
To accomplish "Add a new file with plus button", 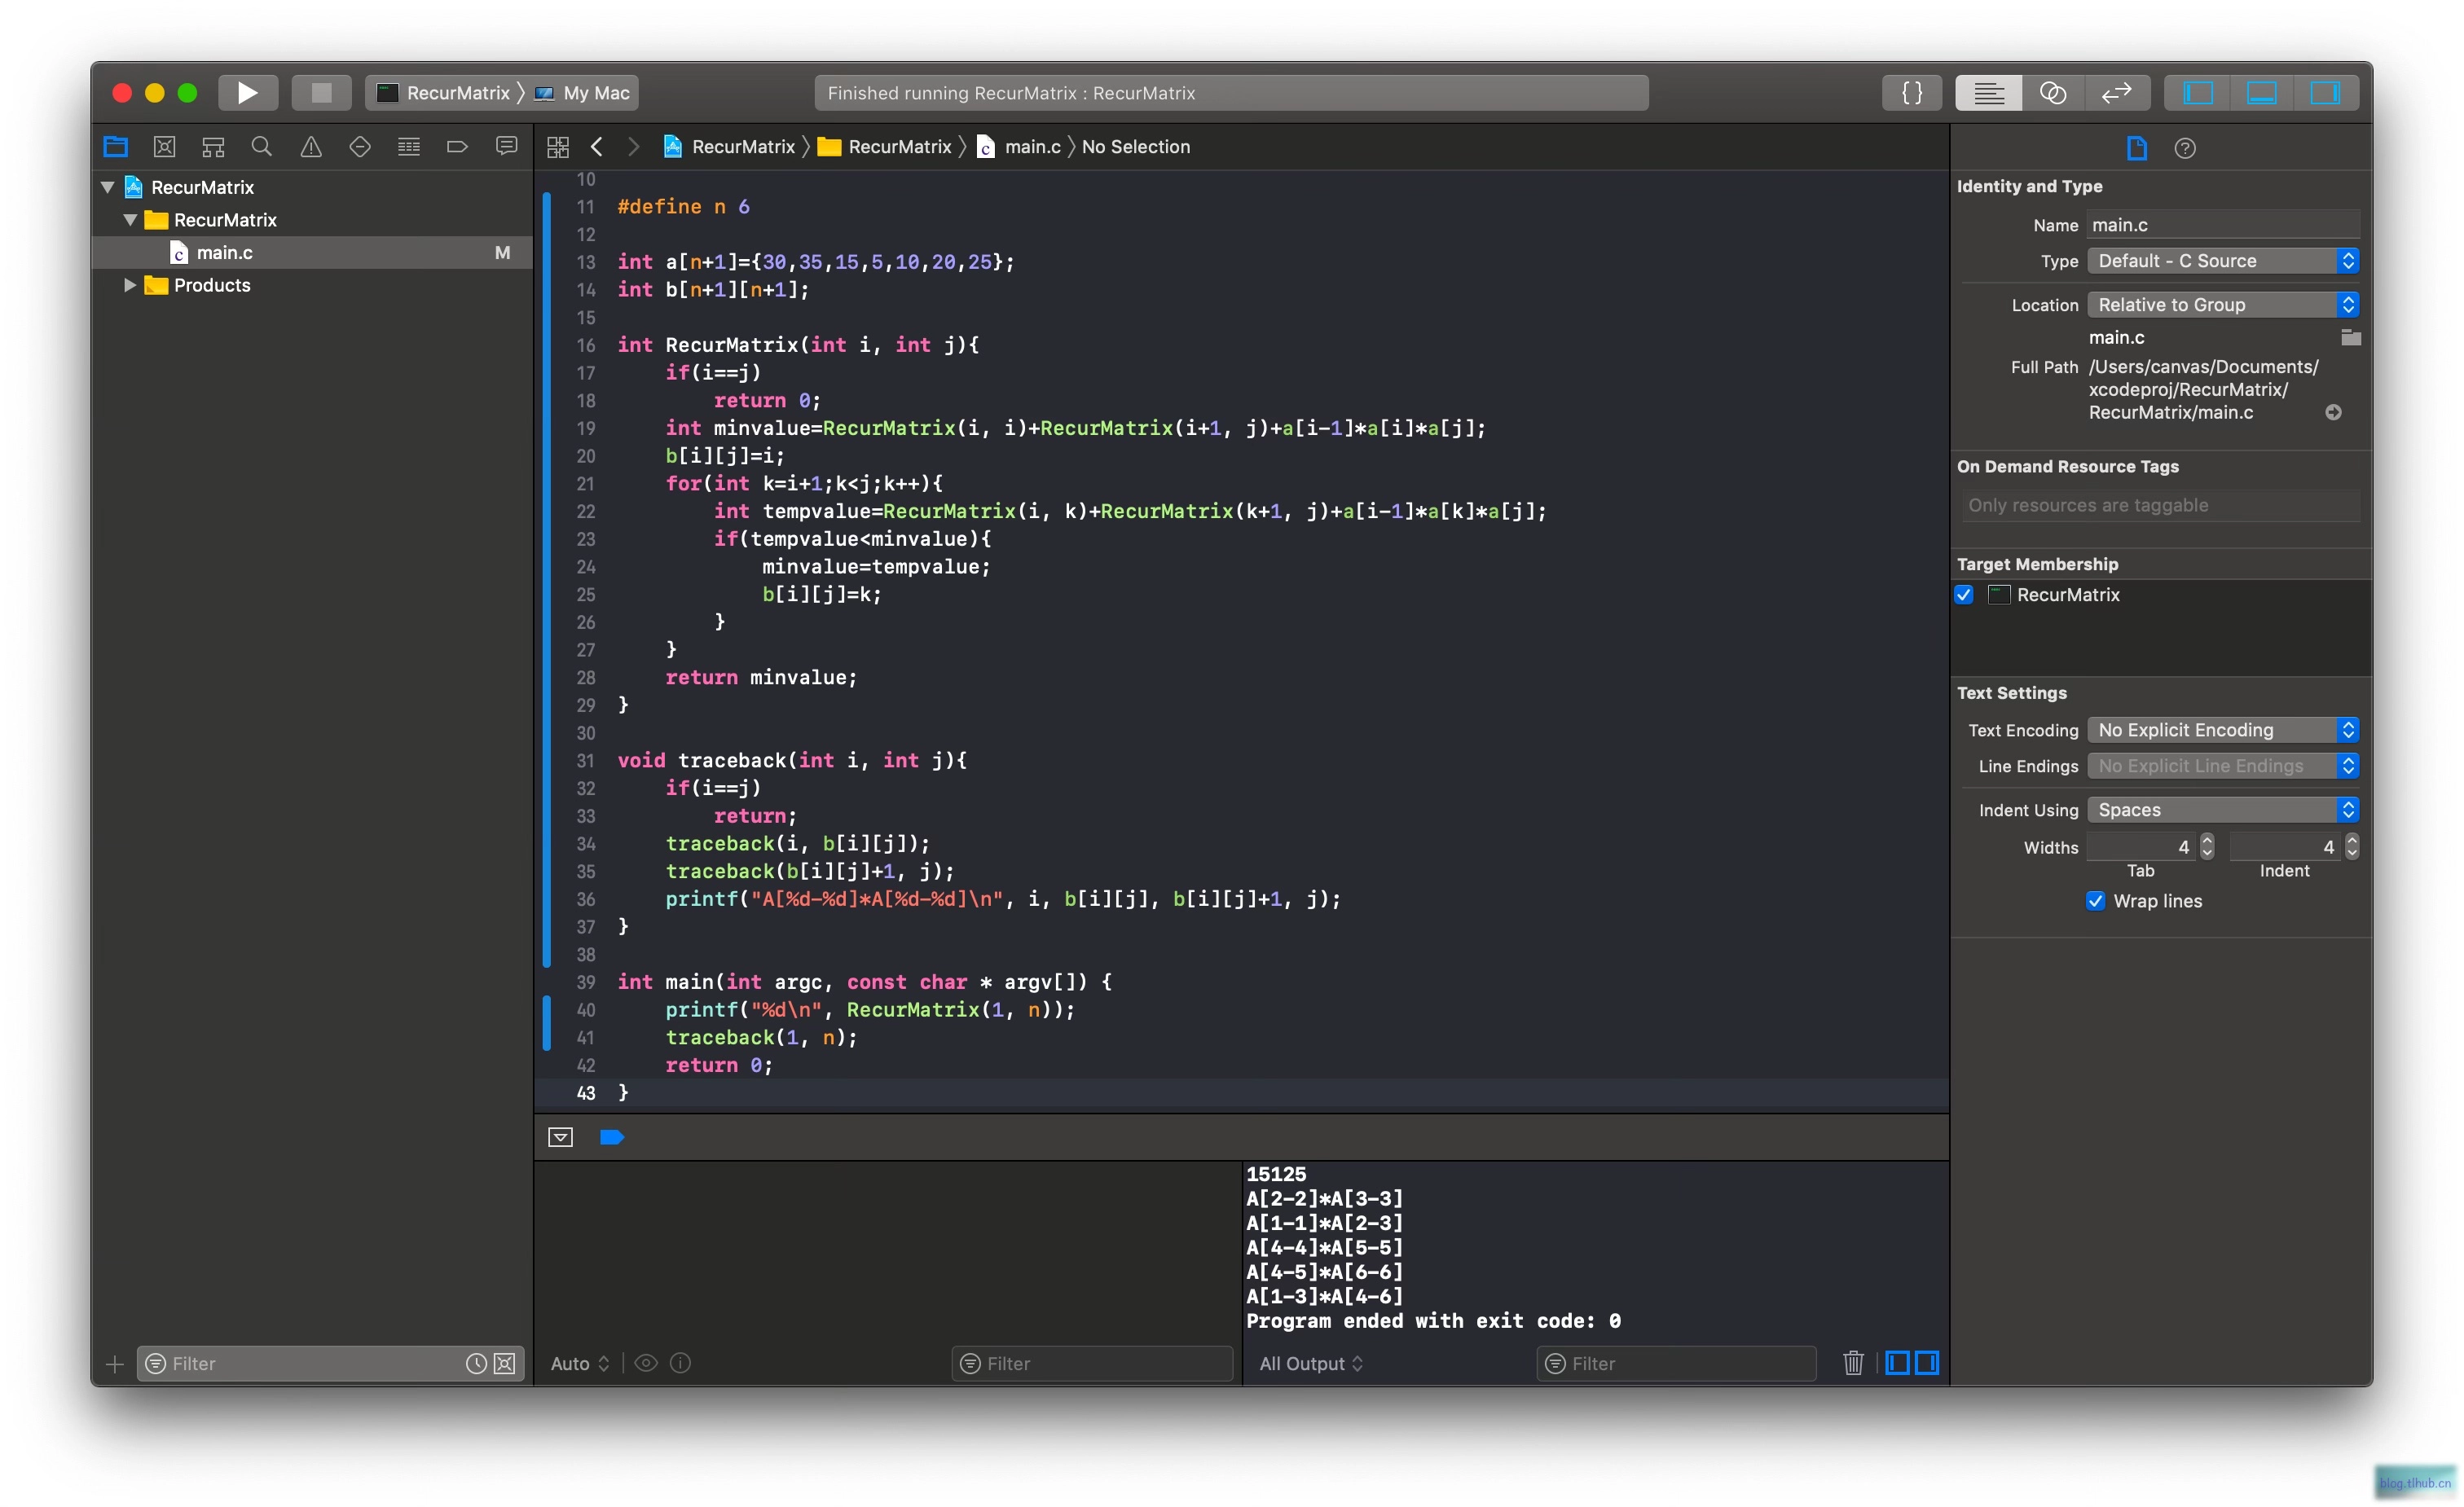I will 115,1364.
